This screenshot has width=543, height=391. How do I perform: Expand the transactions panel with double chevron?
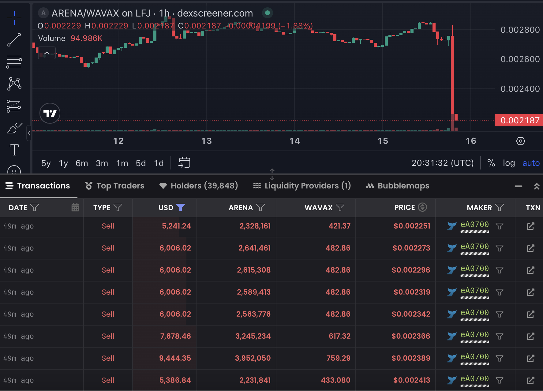pos(537,186)
